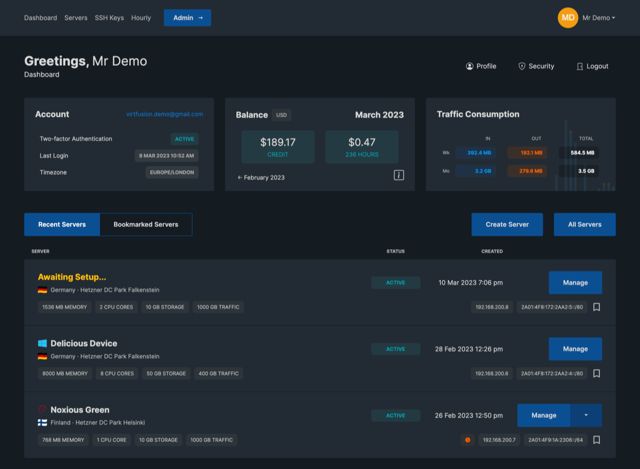
Task: Toggle bookmark on Noxious Green server
Action: [597, 439]
